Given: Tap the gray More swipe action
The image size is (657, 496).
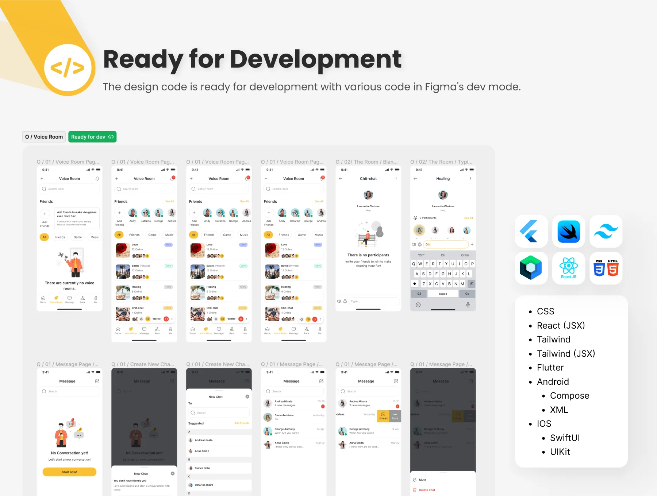Looking at the screenshot, I should [395, 416].
